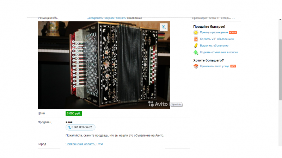Click the green 6 000 руб. price badge
Viewport: 282px width, 158px height.
[x=74, y=113]
